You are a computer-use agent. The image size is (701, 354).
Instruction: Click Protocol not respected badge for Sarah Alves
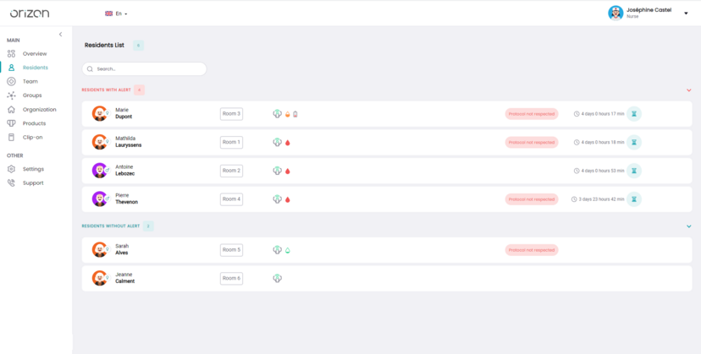[x=532, y=250]
